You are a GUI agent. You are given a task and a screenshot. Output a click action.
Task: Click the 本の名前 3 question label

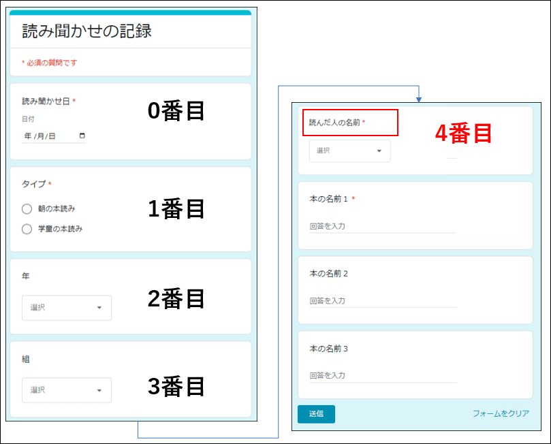328,349
